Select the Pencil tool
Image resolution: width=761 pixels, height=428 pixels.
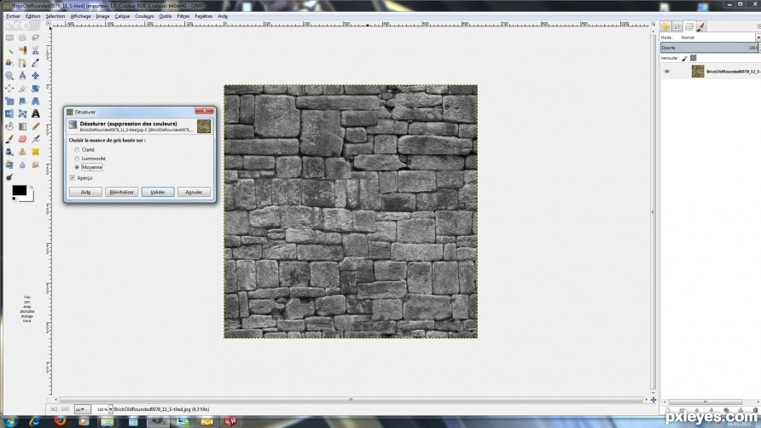coord(36,126)
